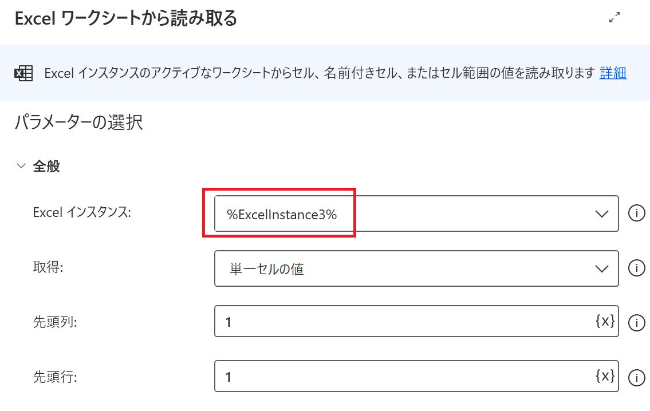Show info tooltip for 取得 parameter

pos(637,268)
